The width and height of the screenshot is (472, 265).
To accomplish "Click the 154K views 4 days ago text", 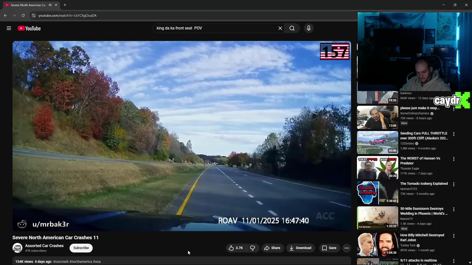I will coord(33,262).
